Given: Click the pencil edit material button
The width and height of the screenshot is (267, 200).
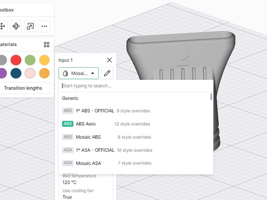Looking at the screenshot, I should point(107,73).
